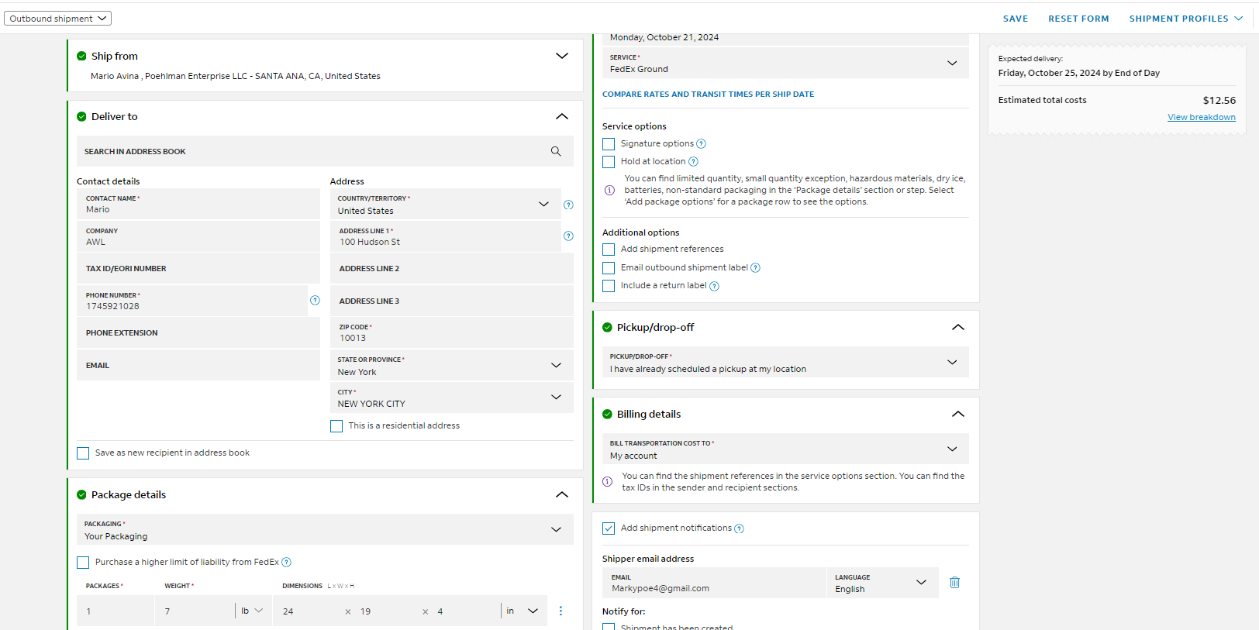
Task: Open the City dropdown
Action: click(x=452, y=398)
